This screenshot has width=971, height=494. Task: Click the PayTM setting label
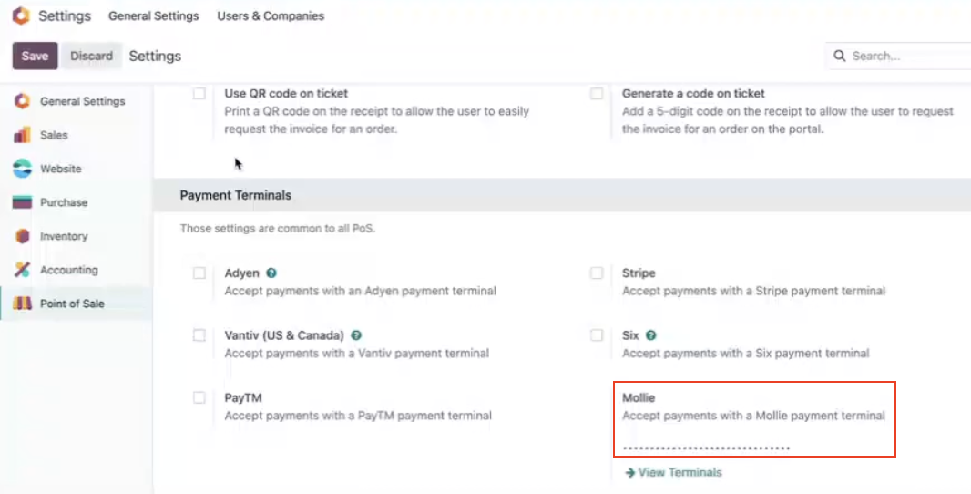(243, 397)
